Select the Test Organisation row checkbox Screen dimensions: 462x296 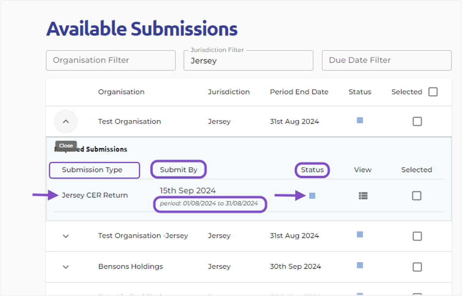point(417,122)
